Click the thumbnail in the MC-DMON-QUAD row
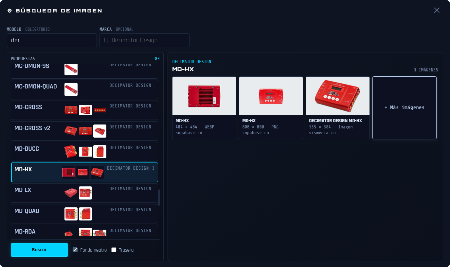 [71, 89]
